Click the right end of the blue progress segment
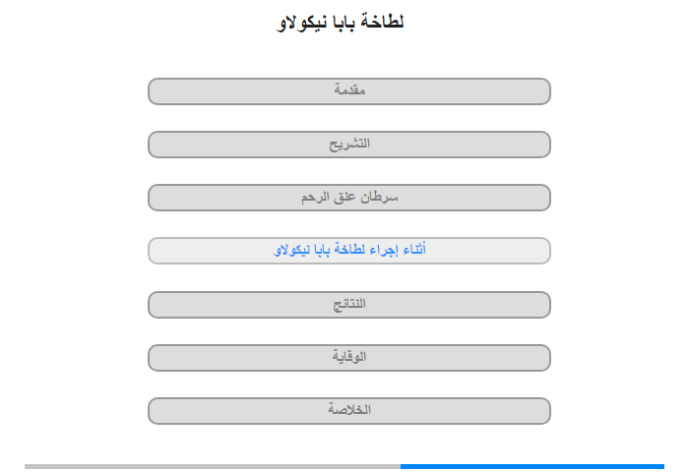 point(662,466)
